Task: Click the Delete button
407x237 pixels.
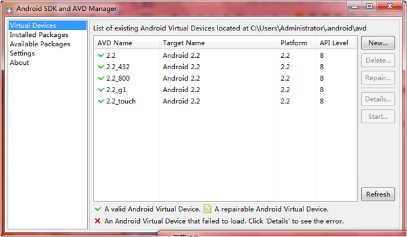Action: click(x=378, y=60)
